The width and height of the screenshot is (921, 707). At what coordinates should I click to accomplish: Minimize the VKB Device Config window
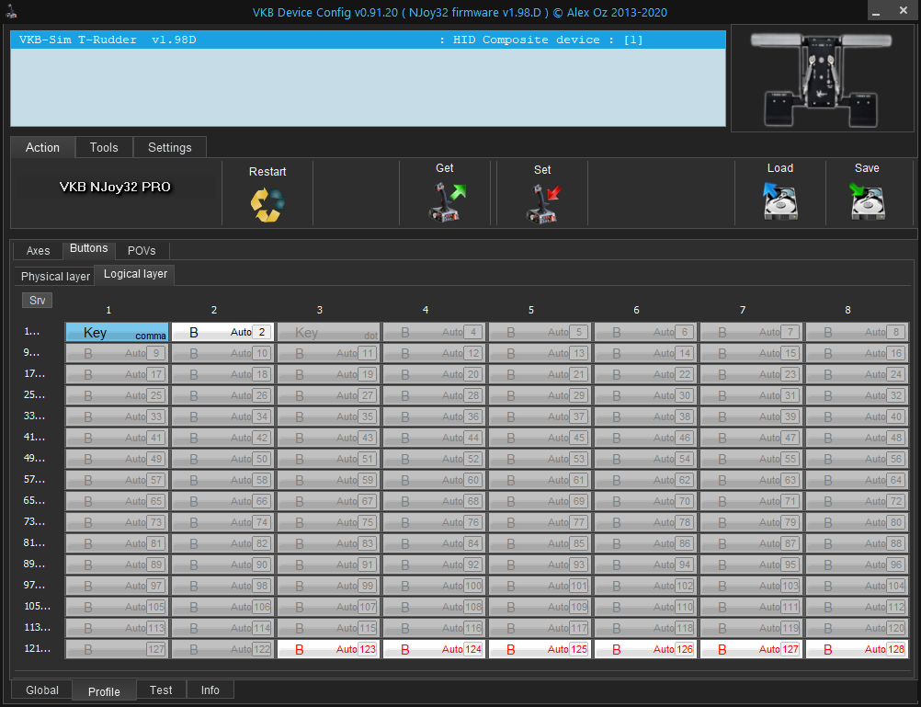tap(876, 11)
